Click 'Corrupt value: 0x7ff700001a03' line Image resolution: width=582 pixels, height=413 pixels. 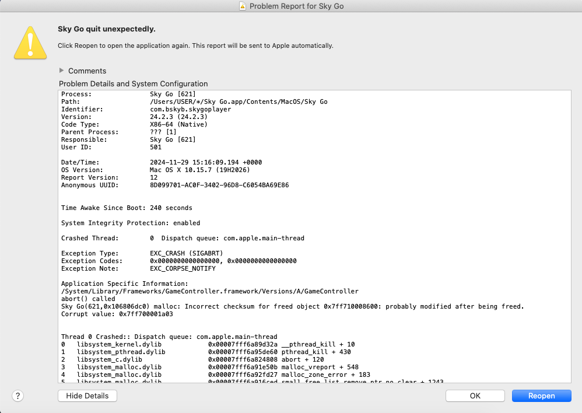coord(117,314)
